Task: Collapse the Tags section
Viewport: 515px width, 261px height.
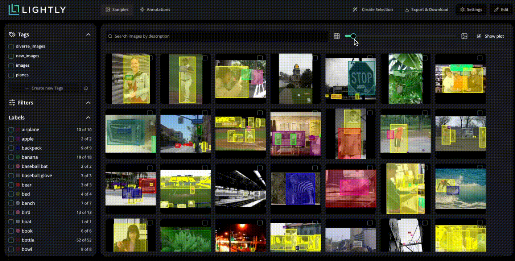Action: [x=88, y=34]
